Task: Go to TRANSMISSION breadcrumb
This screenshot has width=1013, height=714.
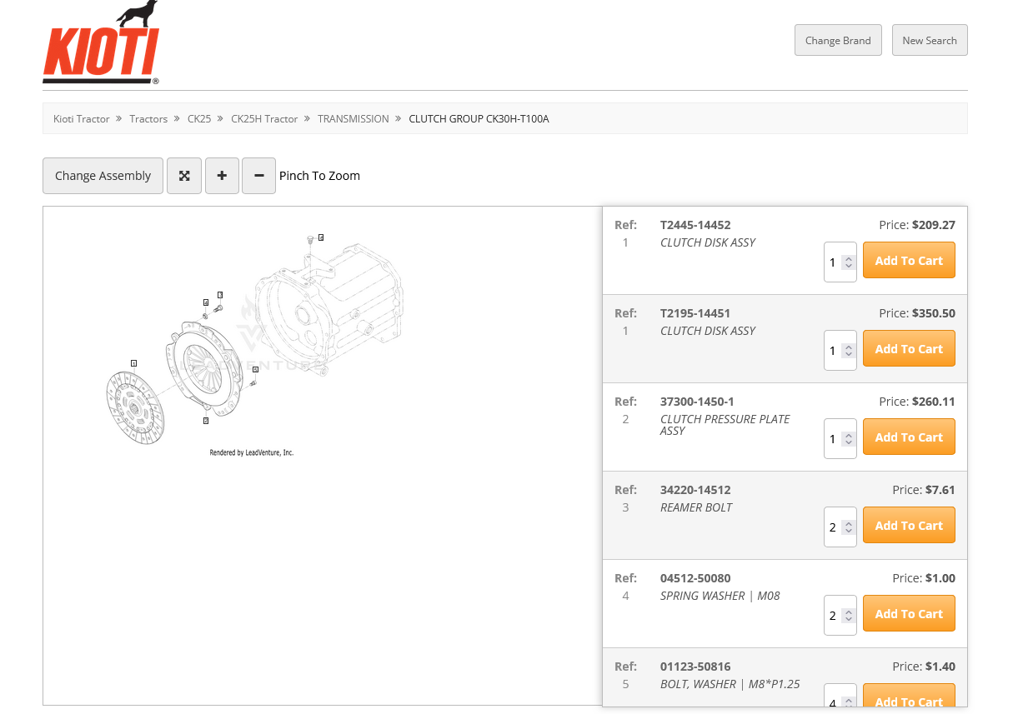Action: point(353,119)
